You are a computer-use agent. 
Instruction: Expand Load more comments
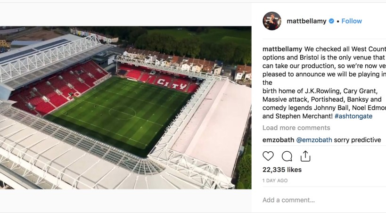pos(296,128)
